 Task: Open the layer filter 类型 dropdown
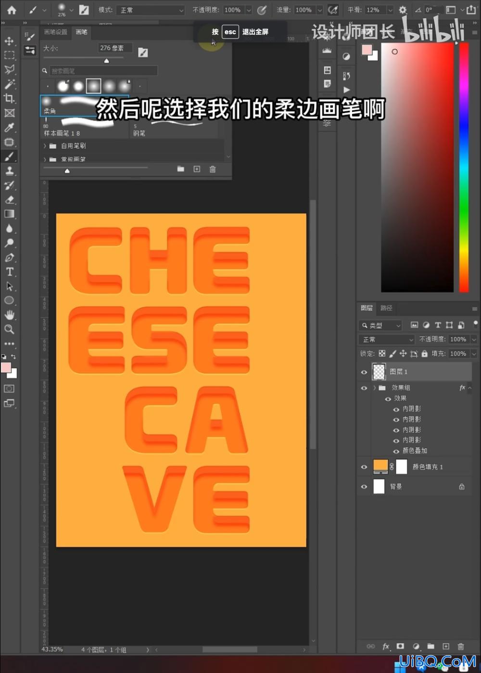click(x=380, y=325)
